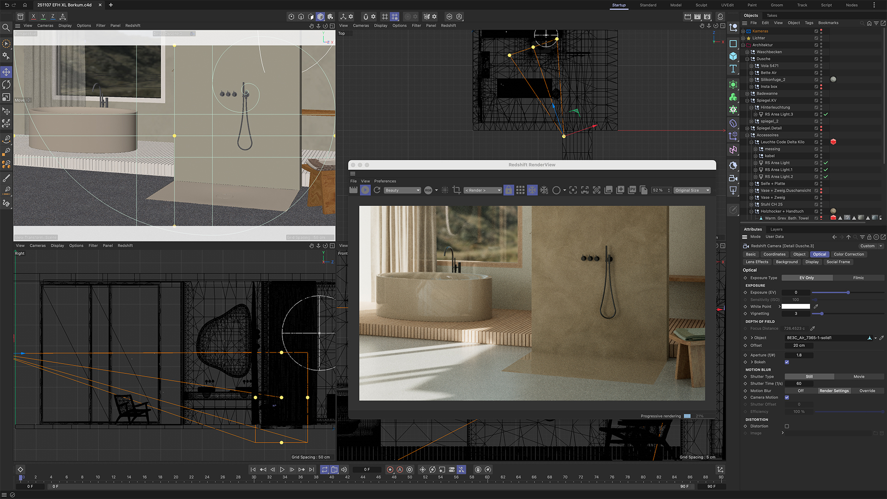Start interactive rendering in Redshift RenderView

coord(365,190)
